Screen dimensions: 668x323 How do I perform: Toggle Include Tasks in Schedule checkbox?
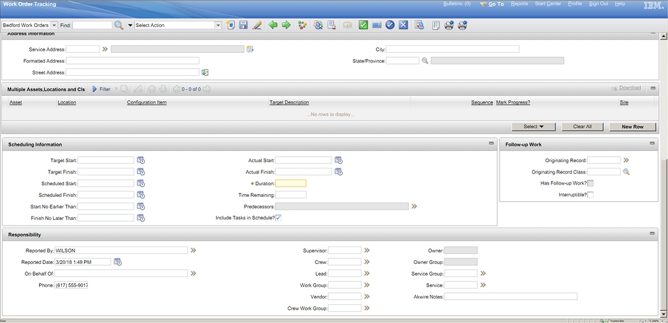(x=279, y=218)
